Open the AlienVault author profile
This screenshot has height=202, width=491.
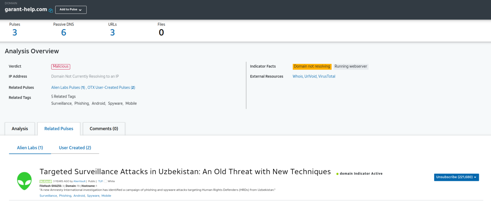pyautogui.click(x=79, y=181)
